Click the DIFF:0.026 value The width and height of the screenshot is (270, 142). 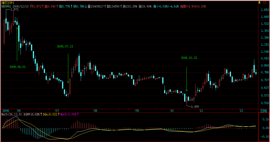[x=31, y=114]
